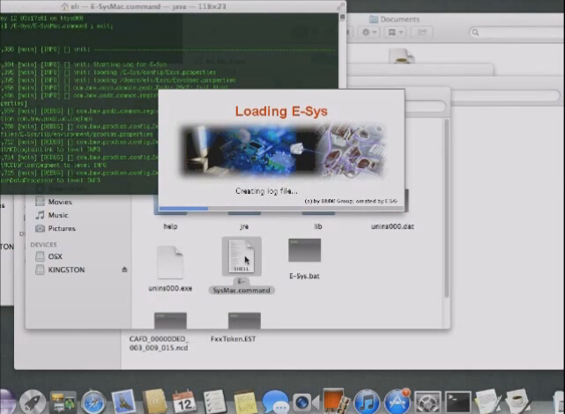Open Contacts address book in Dock
The width and height of the screenshot is (565, 414).
pos(154,402)
